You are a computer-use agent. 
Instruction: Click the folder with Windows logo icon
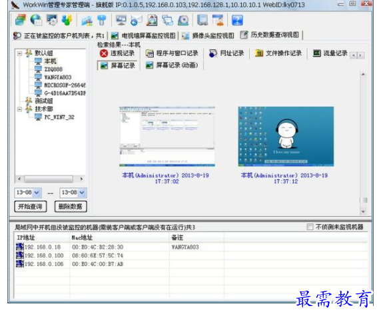(87, 21)
